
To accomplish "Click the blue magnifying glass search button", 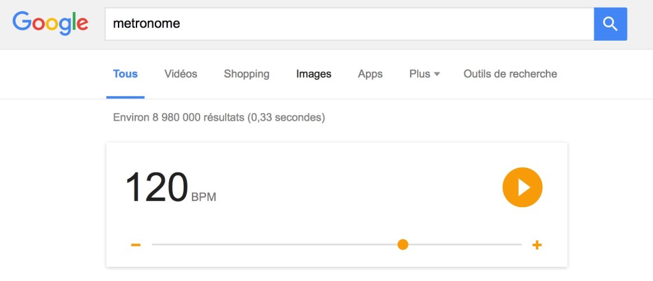I will pyautogui.click(x=610, y=24).
